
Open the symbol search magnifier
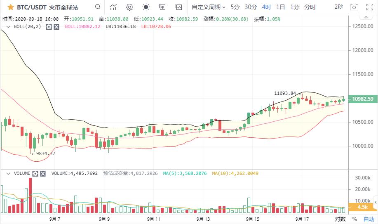click(98, 7)
